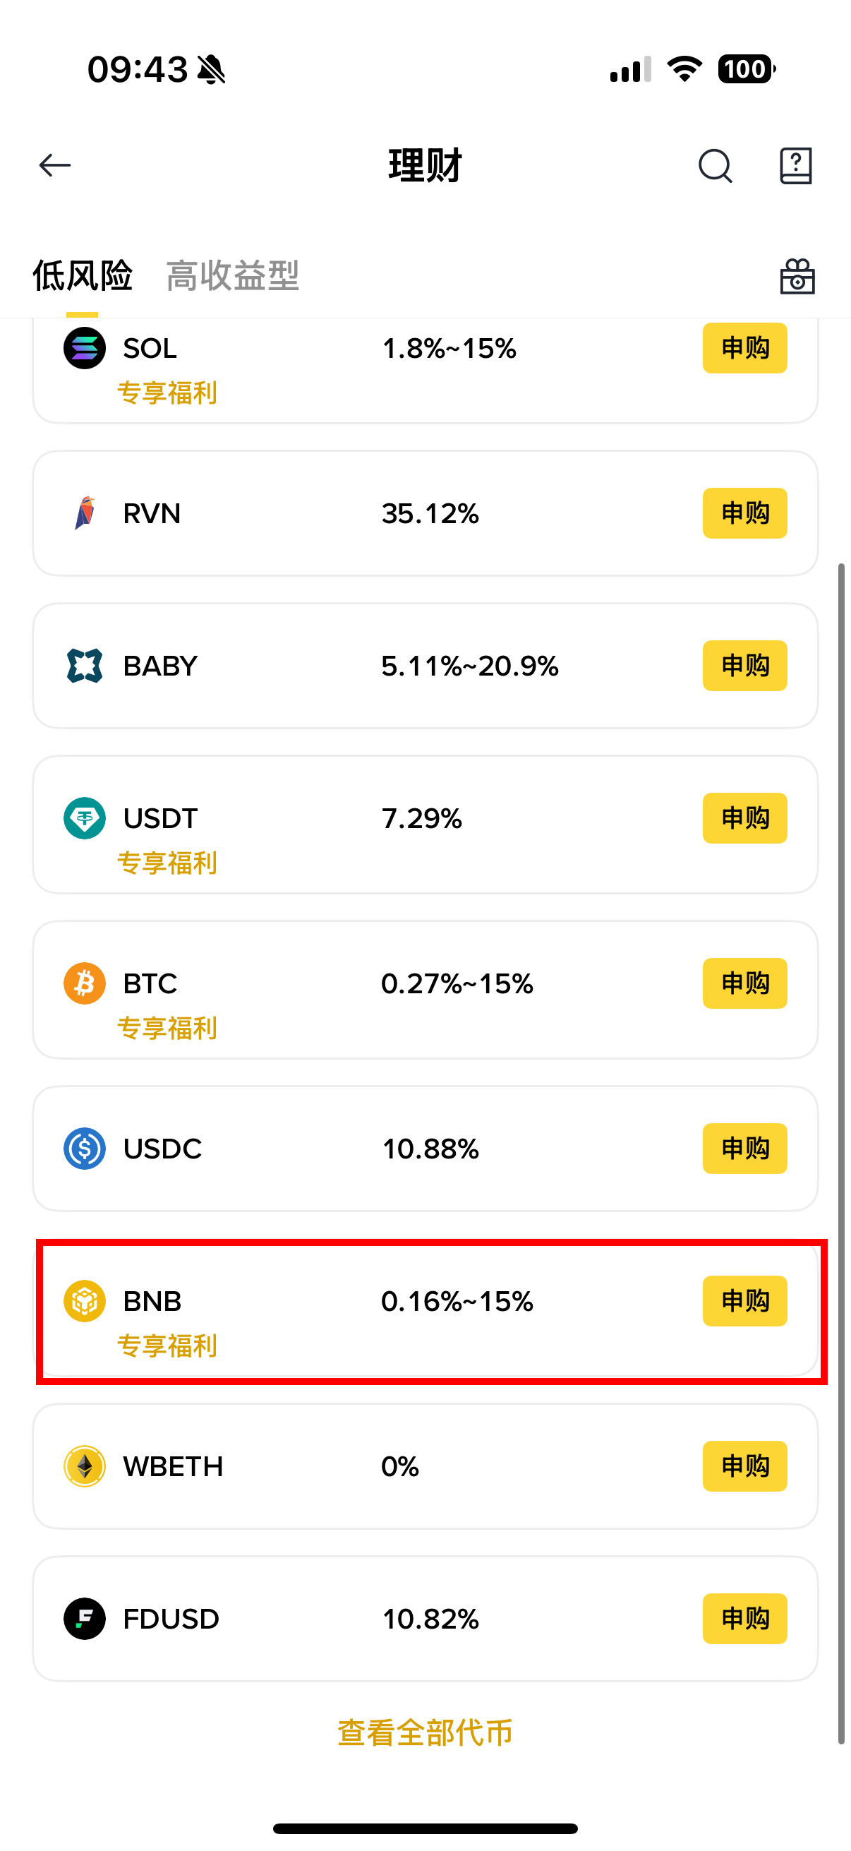Tap 专享福利 label under BTC
Viewport: 851px width, 1851px height.
point(167,1029)
